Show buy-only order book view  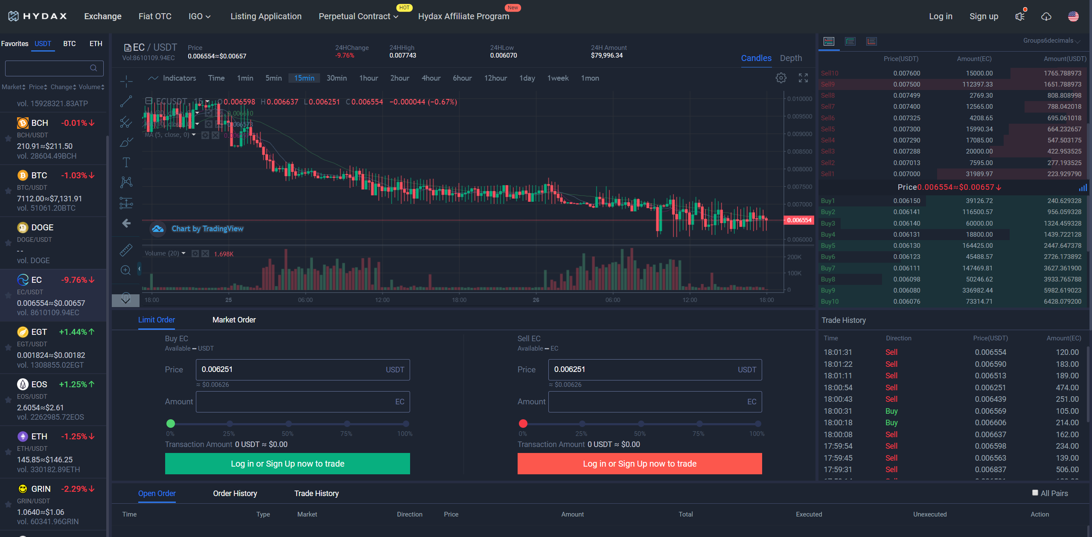pos(850,41)
